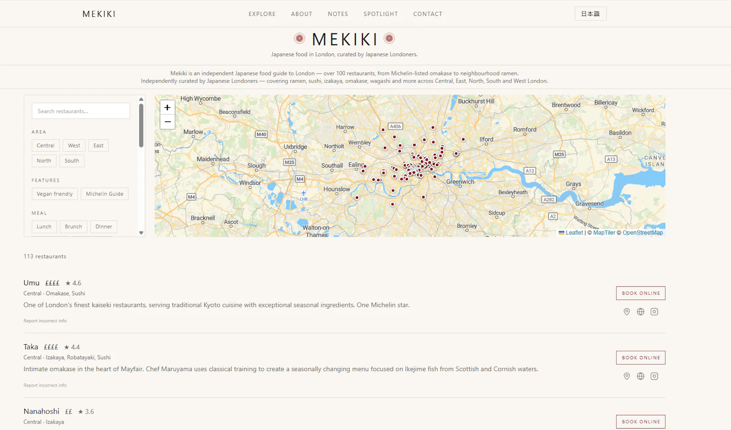
Task: Open the Spotlight nav item
Action: point(381,14)
